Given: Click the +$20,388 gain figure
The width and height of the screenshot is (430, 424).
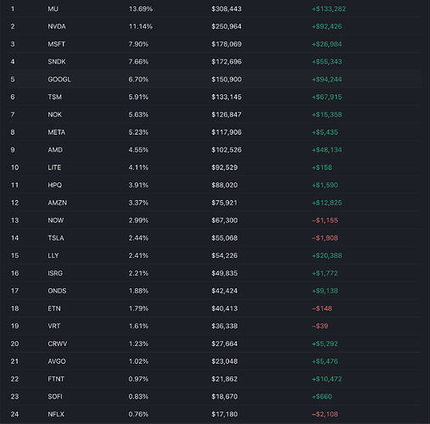Looking at the screenshot, I should 327,255.
